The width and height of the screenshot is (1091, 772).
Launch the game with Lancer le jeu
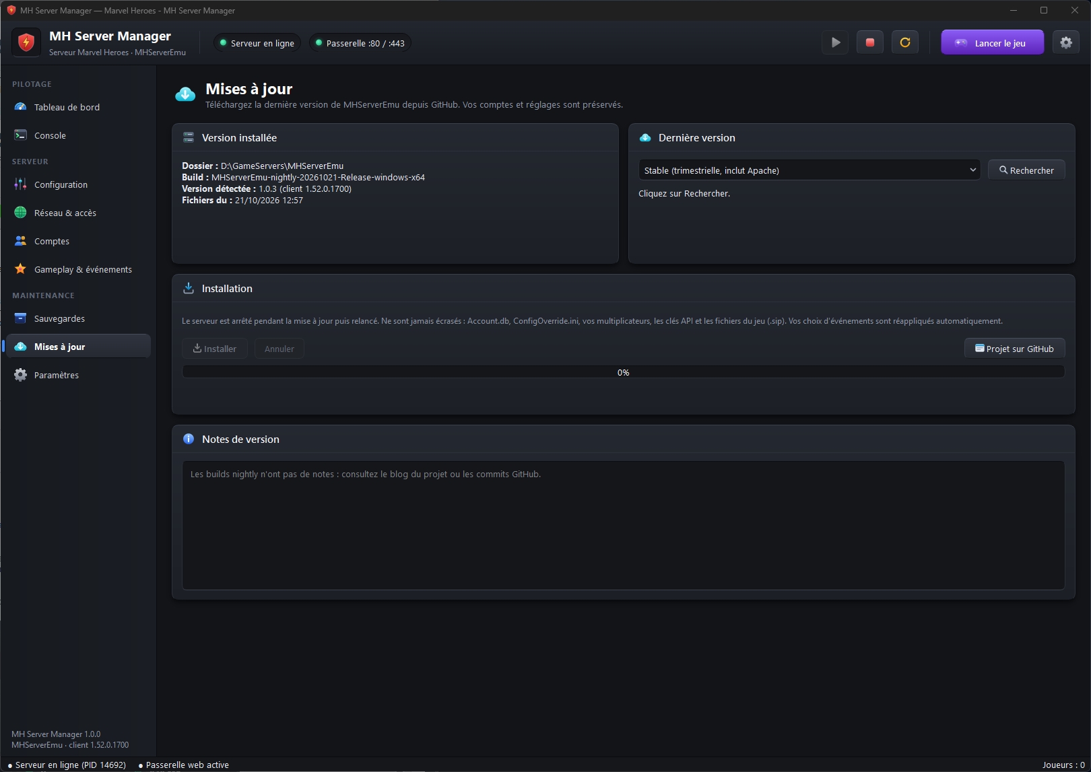[x=992, y=42]
